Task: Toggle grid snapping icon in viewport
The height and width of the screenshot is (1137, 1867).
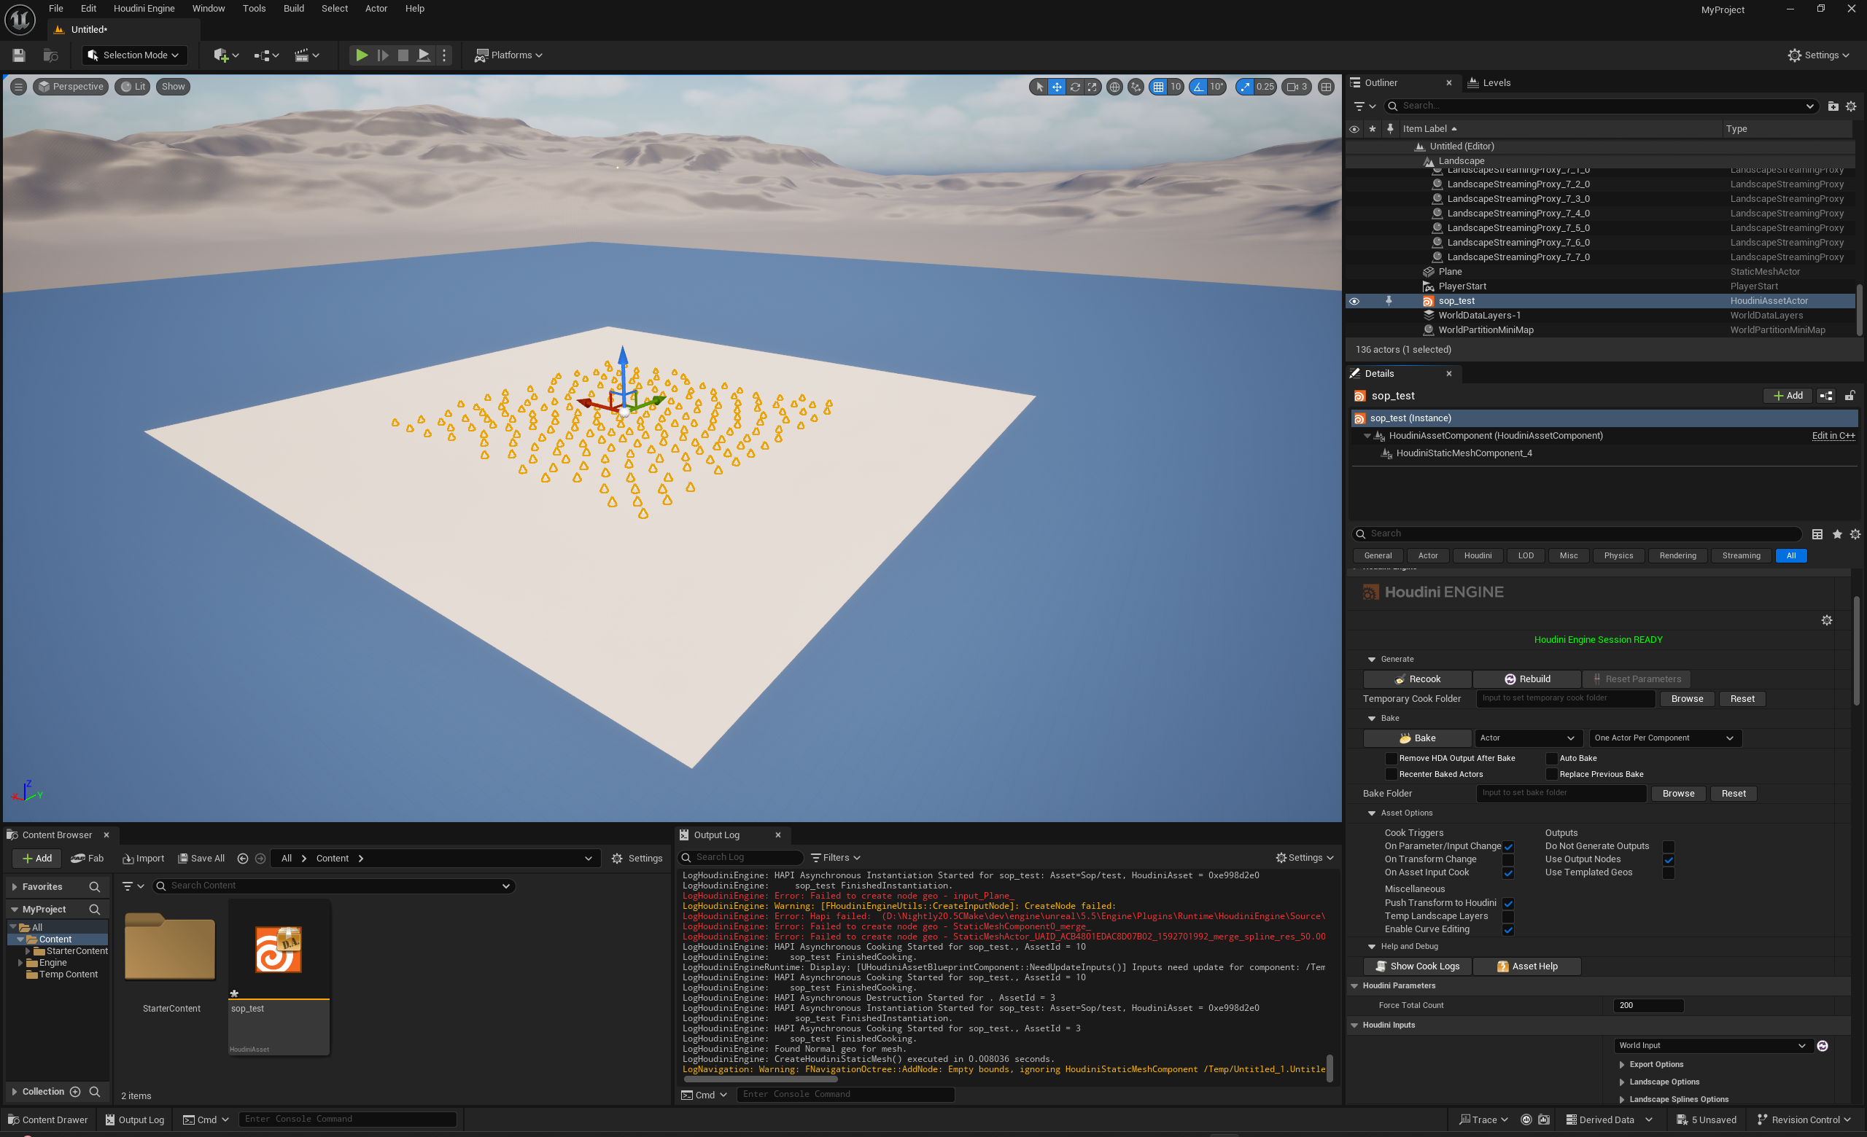Action: point(1159,87)
